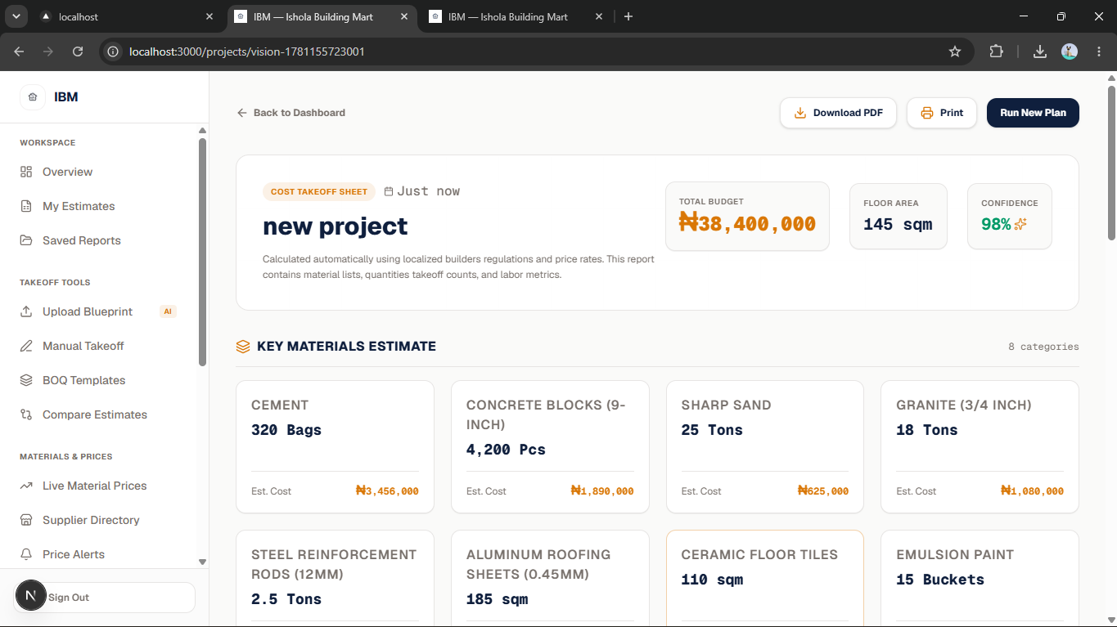Screen dimensions: 1117x627
Task: Click the Print button
Action: click(x=942, y=113)
